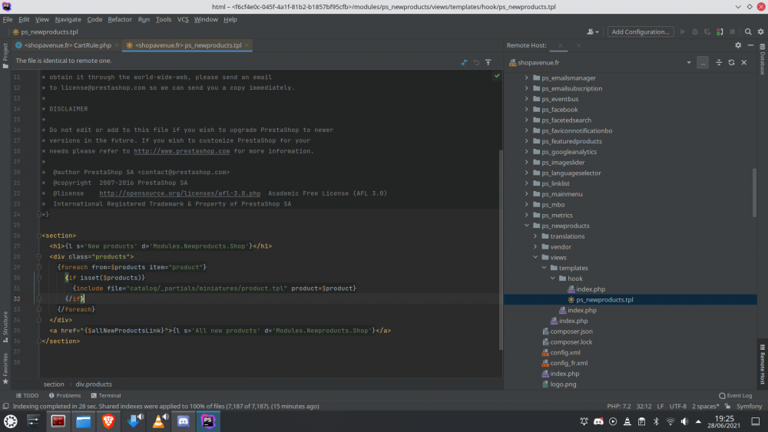
Task: Launch VLC from the taskbar
Action: point(158,420)
